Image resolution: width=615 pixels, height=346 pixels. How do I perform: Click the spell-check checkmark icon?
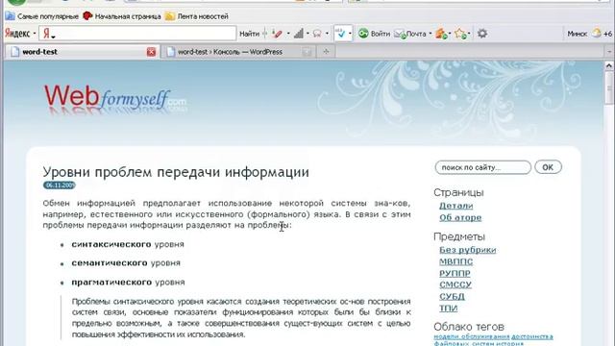340,34
